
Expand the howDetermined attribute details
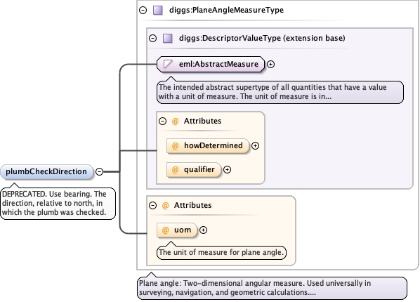pyautogui.click(x=255, y=146)
